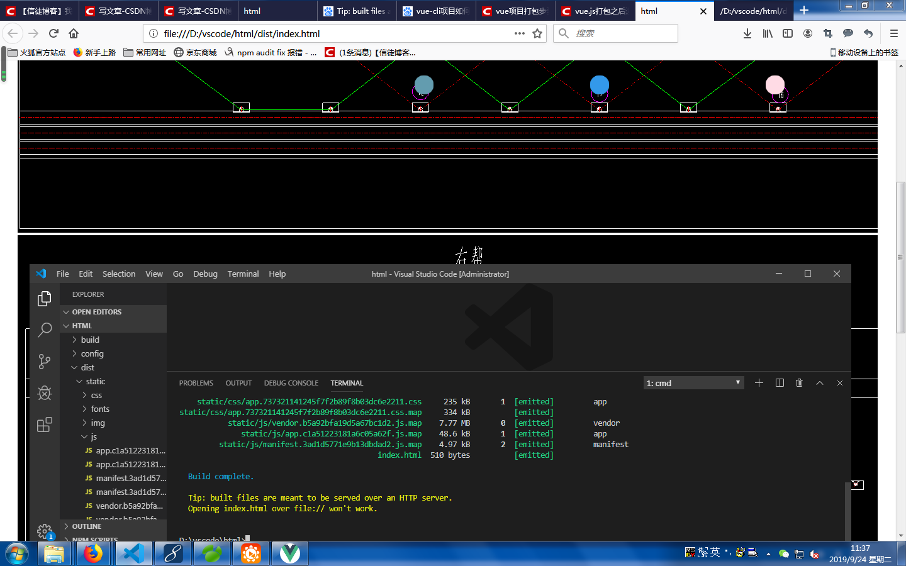The height and width of the screenshot is (566, 906).
Task: Reload the Firefox page
Action: (53, 33)
